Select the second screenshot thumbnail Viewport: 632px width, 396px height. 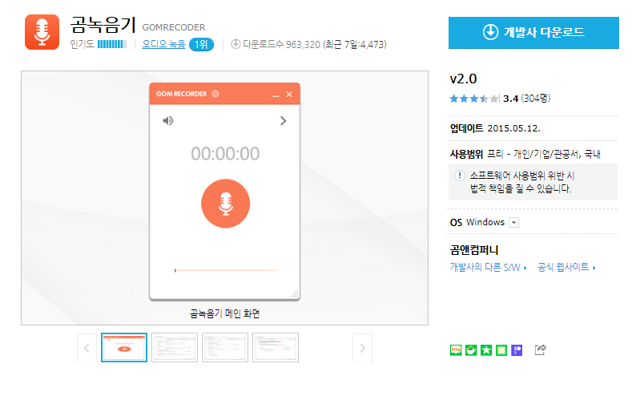[x=175, y=348]
